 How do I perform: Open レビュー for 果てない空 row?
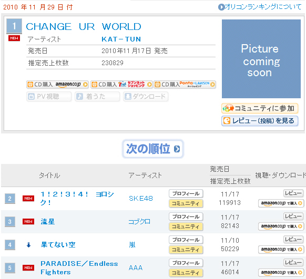(293, 239)
